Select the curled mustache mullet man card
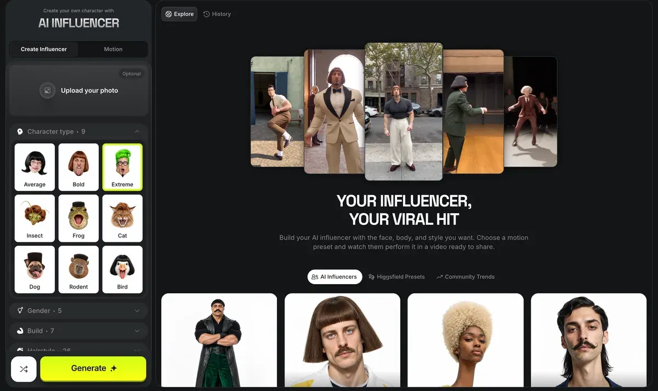The width and height of the screenshot is (658, 391). click(588, 340)
